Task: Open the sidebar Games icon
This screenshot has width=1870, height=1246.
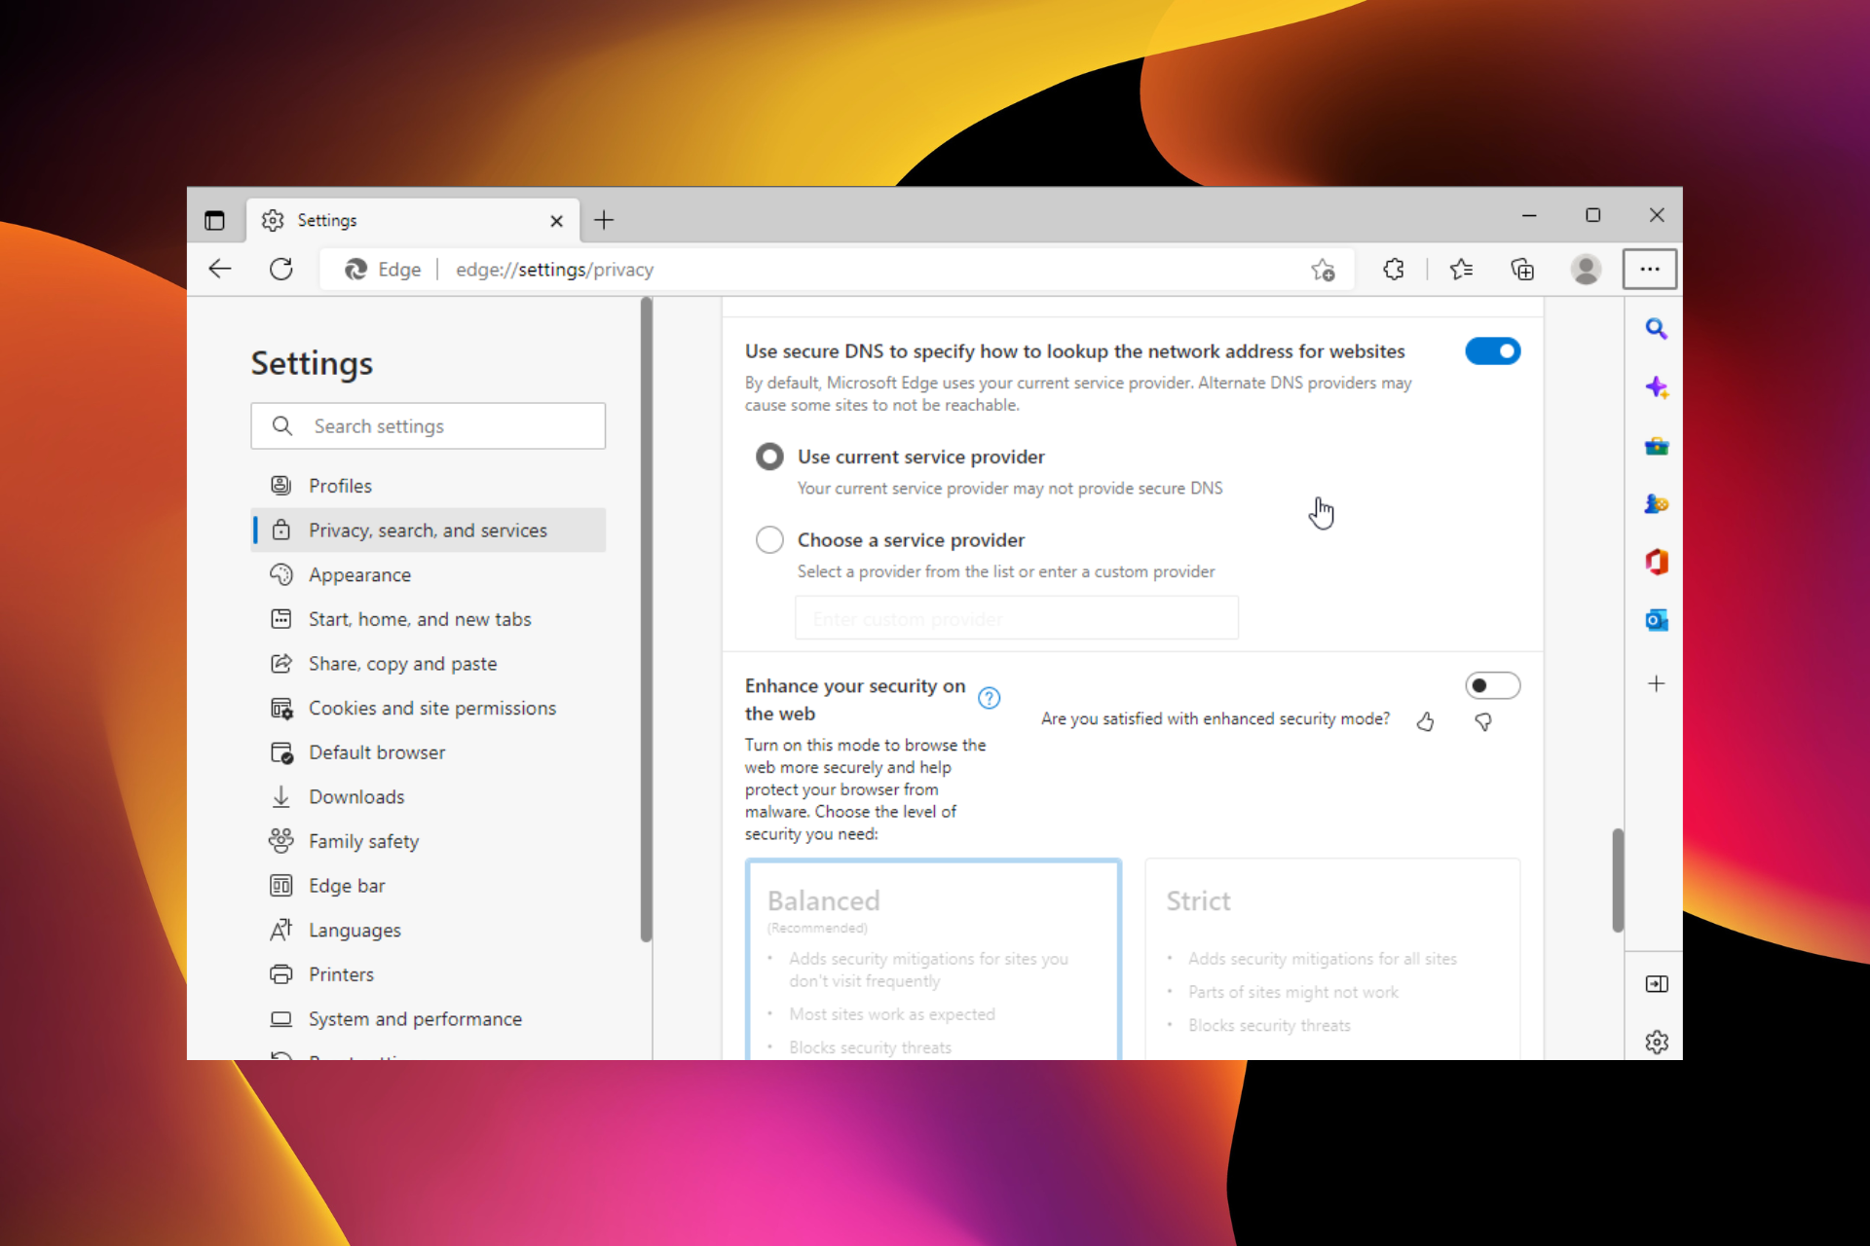Action: pyautogui.click(x=1656, y=504)
